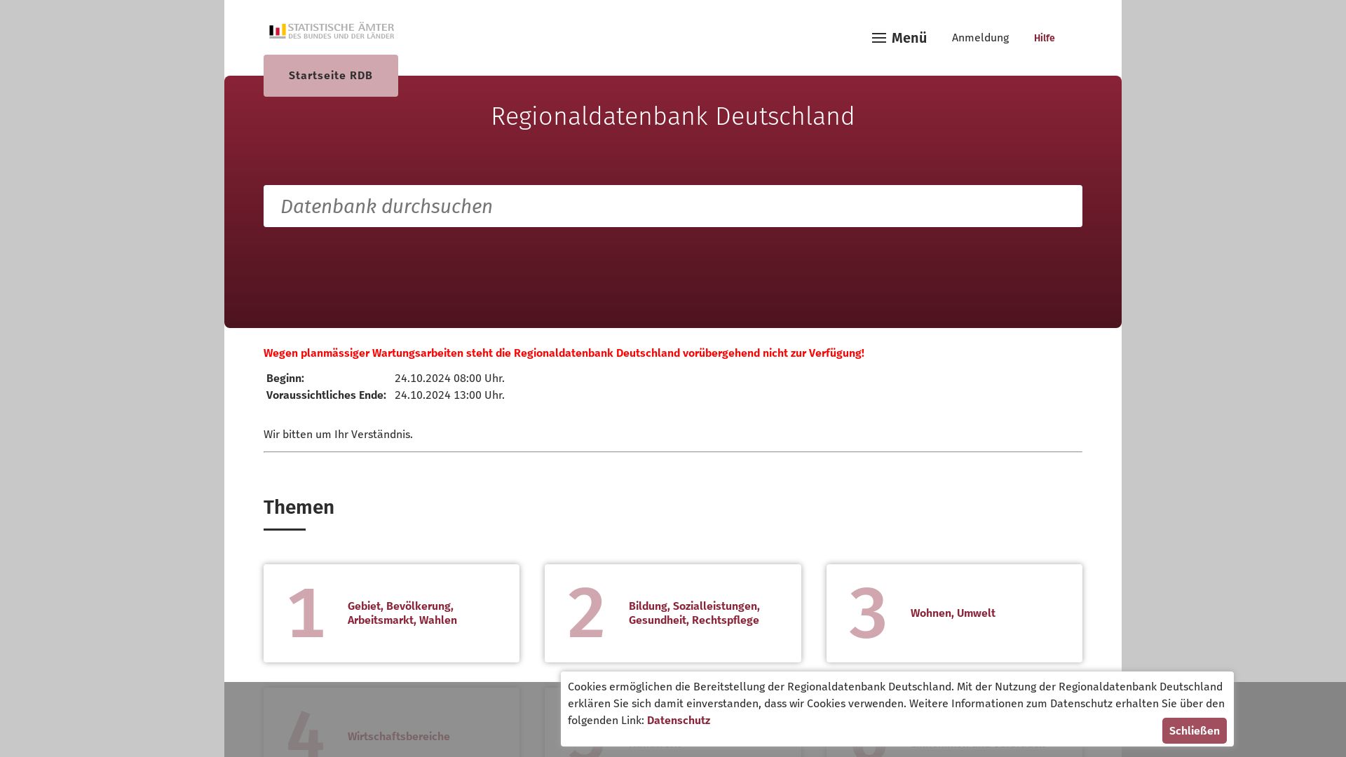Select the red maintenance warning text
Viewport: 1346px width, 757px height.
(x=564, y=353)
